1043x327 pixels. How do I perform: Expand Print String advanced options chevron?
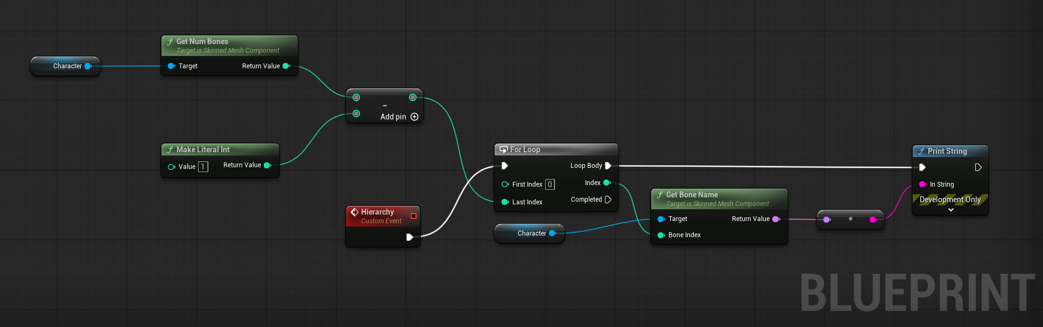click(951, 210)
